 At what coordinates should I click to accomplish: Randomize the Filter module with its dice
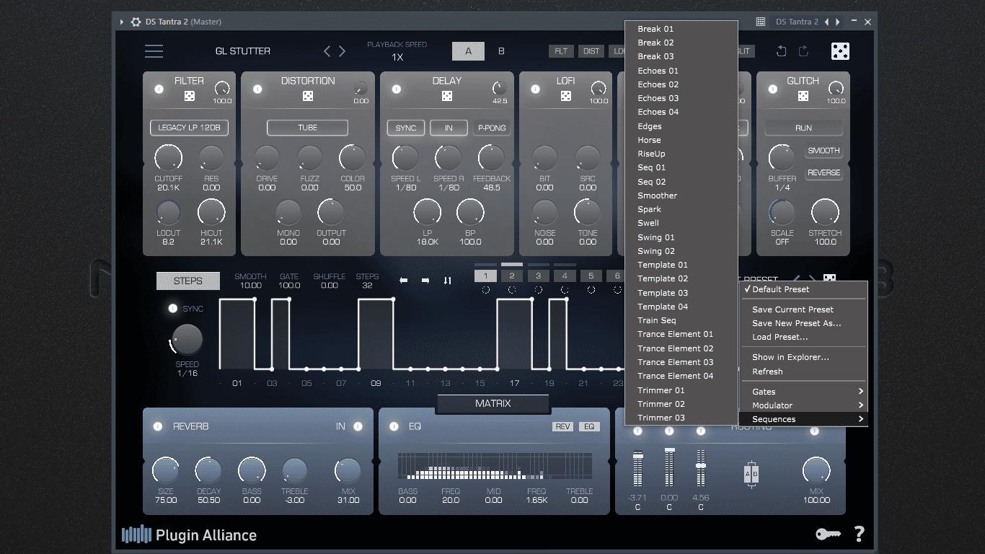tap(189, 96)
